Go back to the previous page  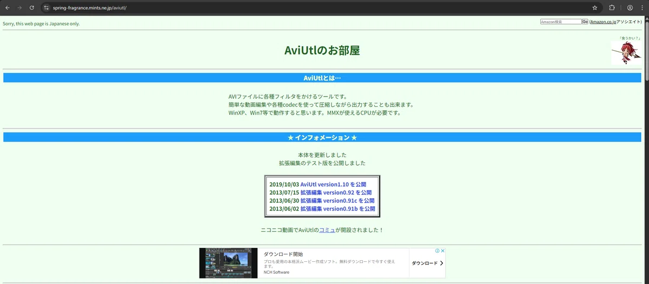pos(8,8)
